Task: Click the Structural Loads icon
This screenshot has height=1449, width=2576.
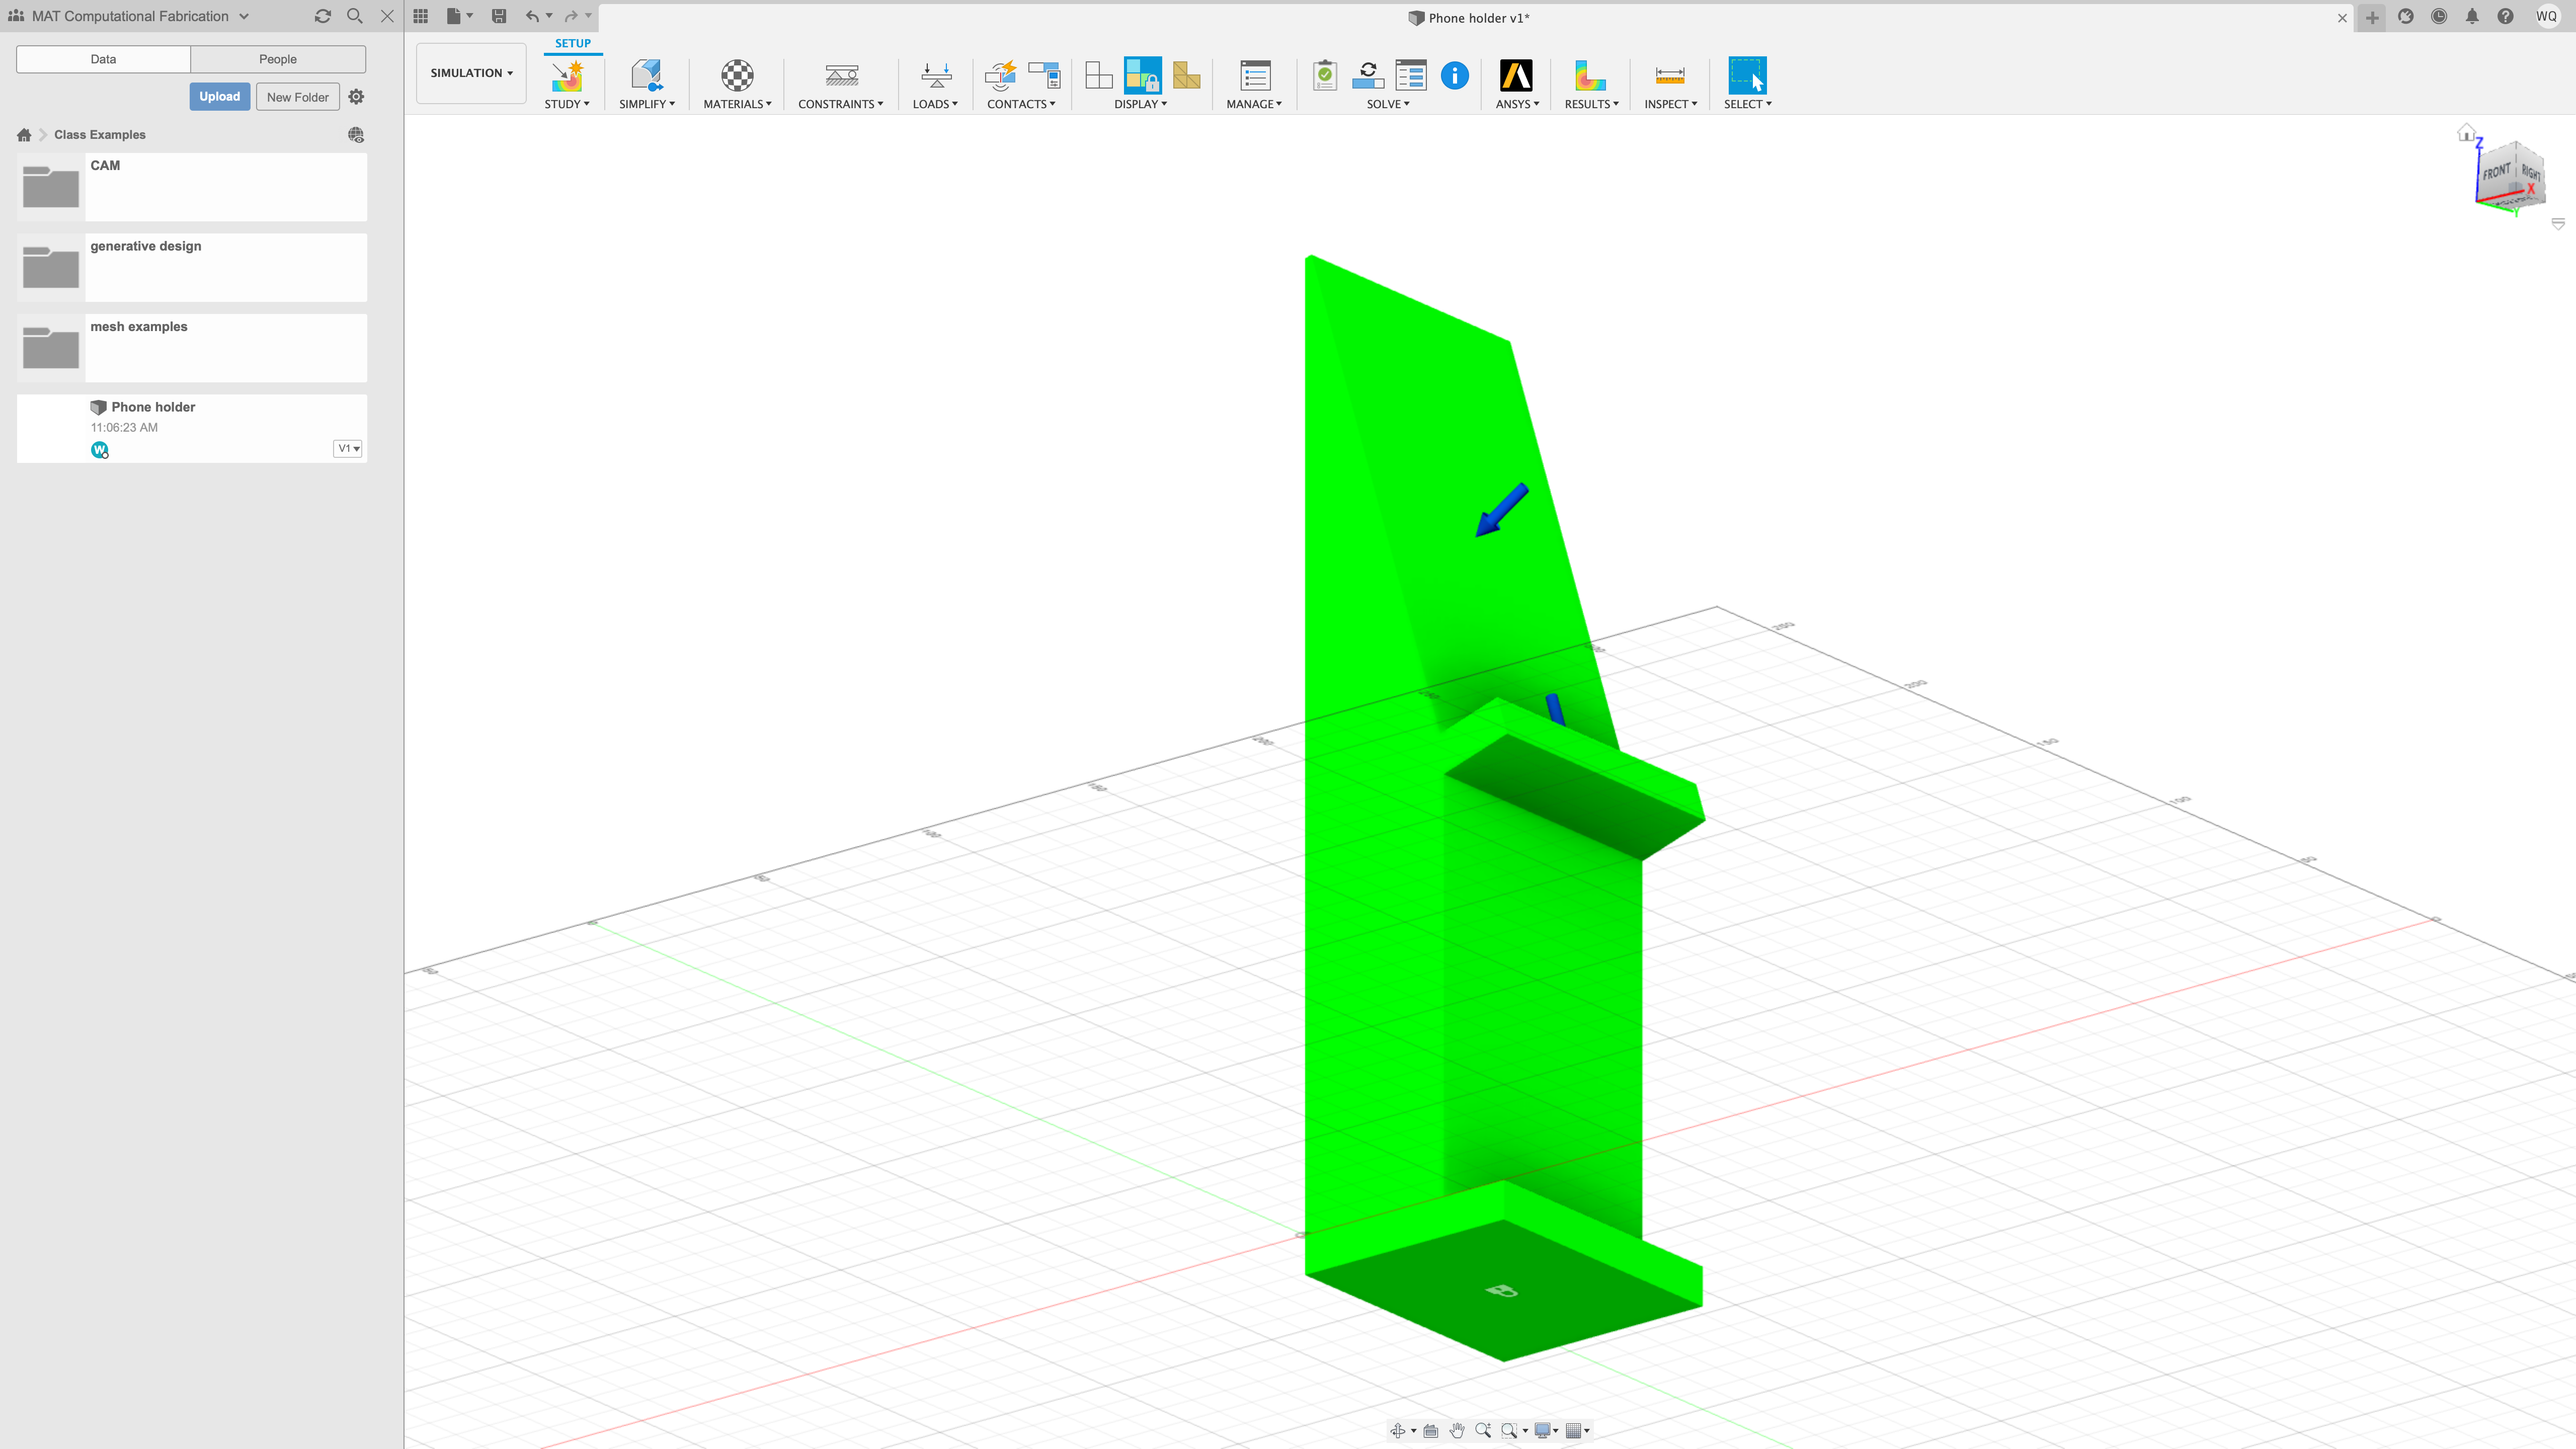Action: pyautogui.click(x=936, y=76)
